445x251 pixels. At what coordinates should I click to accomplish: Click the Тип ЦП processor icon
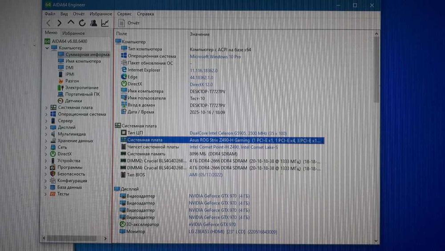click(123, 132)
